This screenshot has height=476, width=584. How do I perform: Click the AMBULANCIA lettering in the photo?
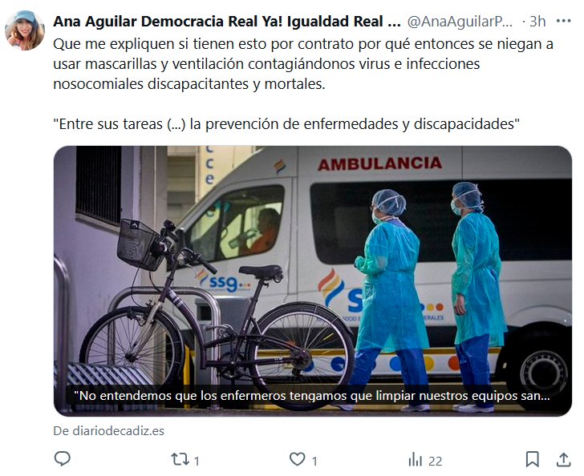tap(380, 163)
